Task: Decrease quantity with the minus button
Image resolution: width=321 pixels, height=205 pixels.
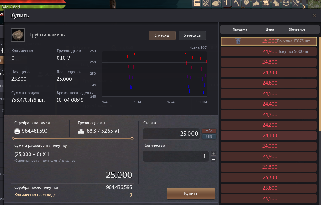Action: (x=213, y=159)
